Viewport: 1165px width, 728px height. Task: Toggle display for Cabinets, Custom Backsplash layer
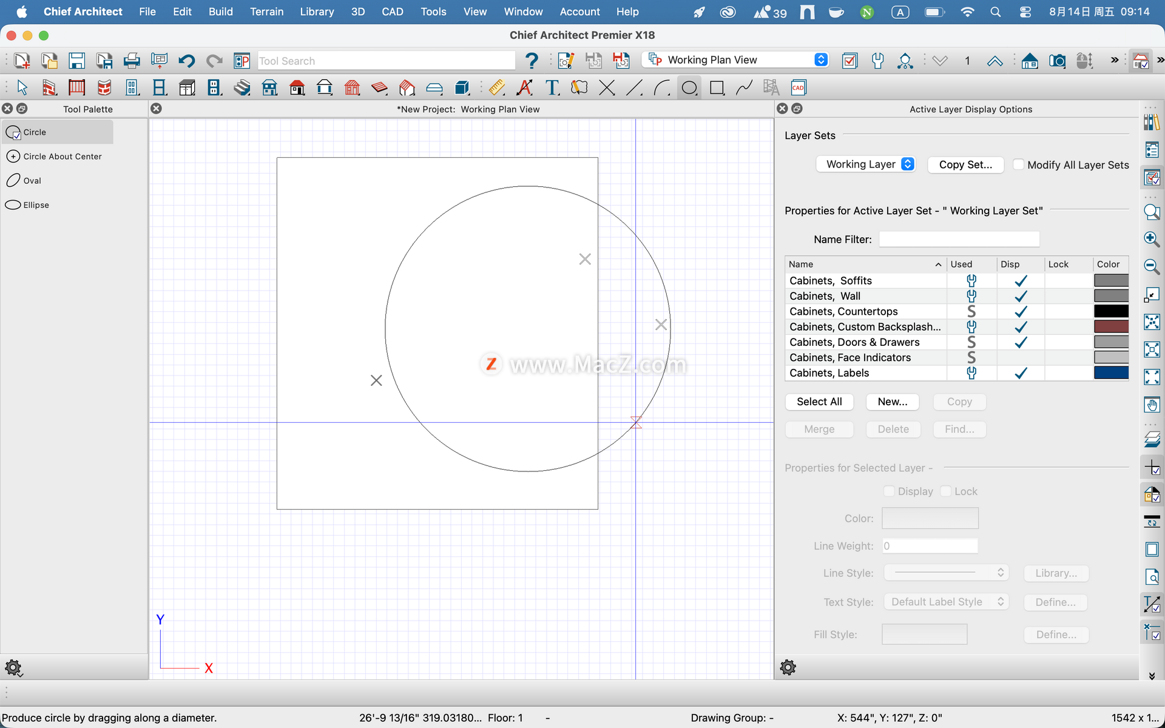pos(1021,327)
